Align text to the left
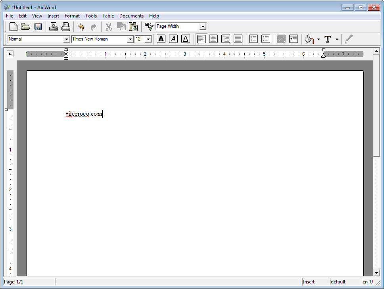 (201, 39)
